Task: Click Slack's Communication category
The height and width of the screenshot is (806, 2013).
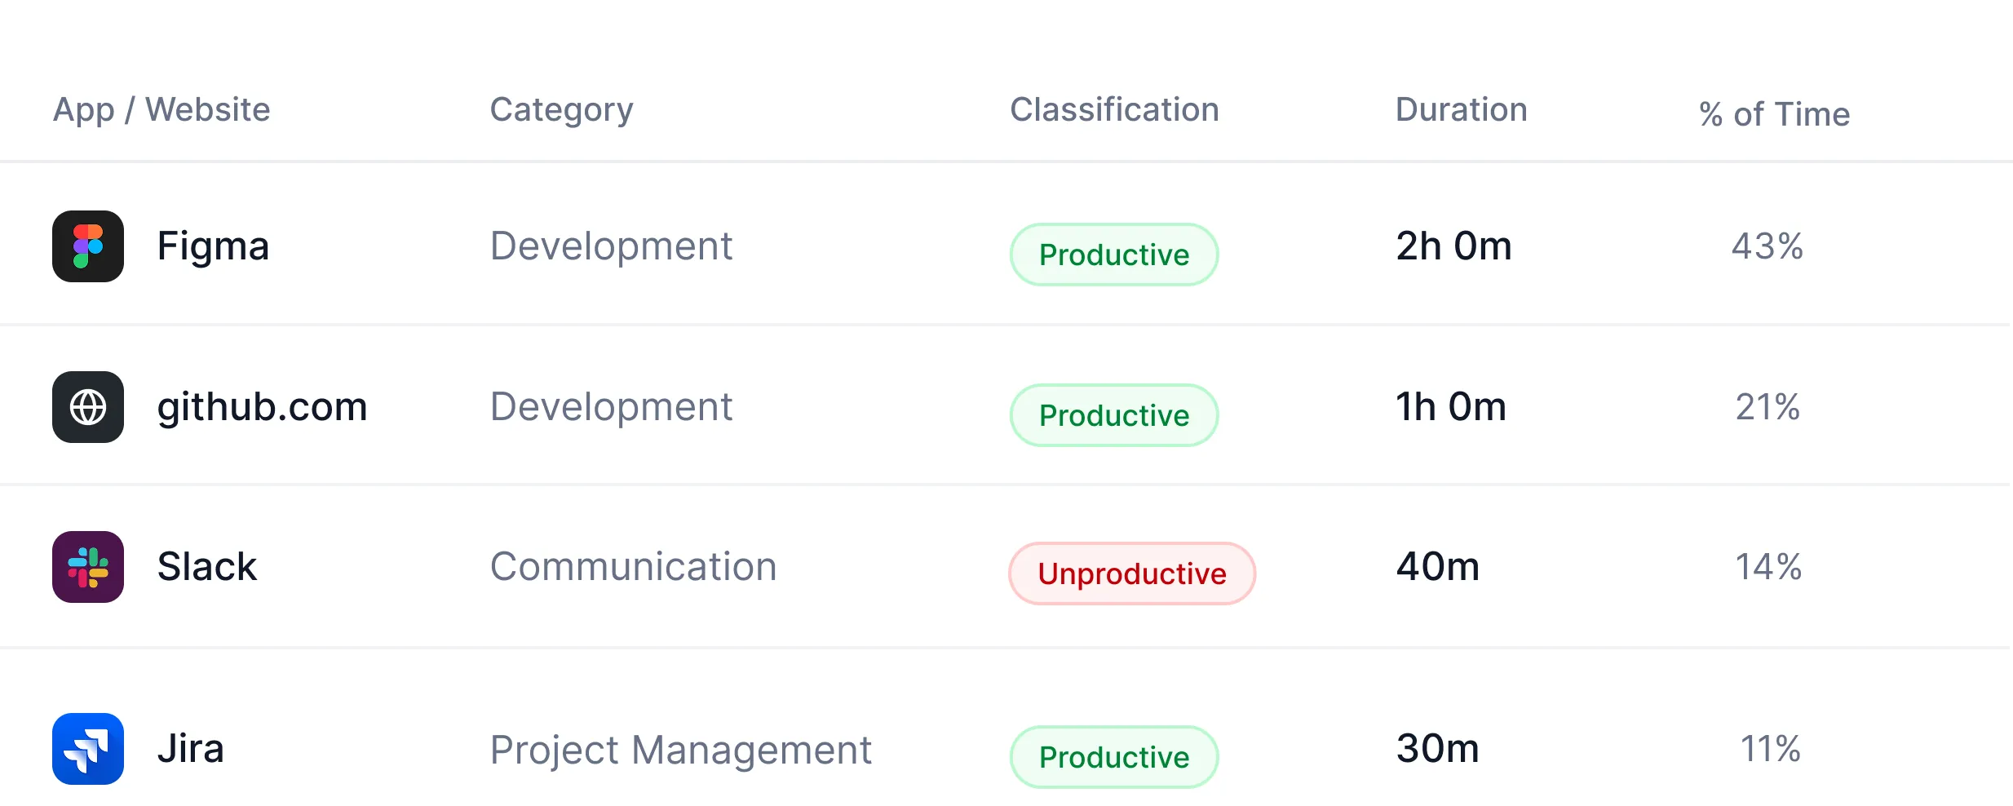Action: [633, 567]
